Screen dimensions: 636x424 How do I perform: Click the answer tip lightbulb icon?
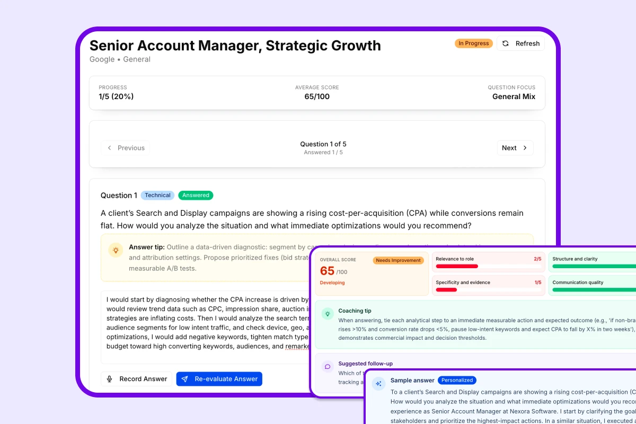[x=116, y=250]
